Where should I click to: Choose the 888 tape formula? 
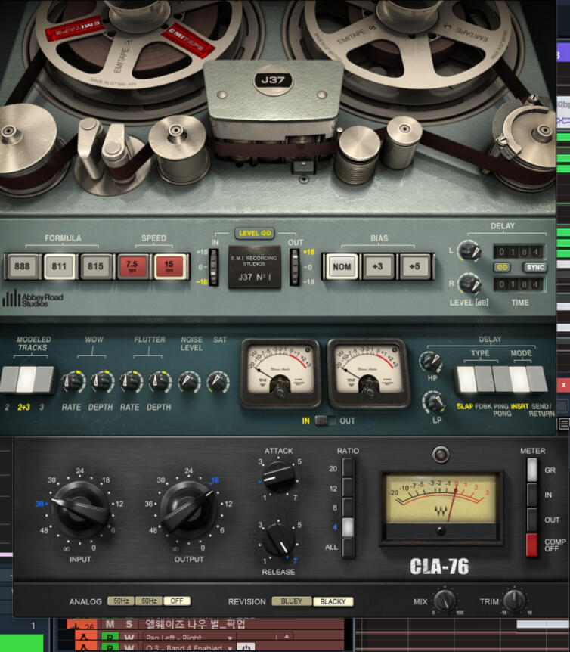click(22, 266)
